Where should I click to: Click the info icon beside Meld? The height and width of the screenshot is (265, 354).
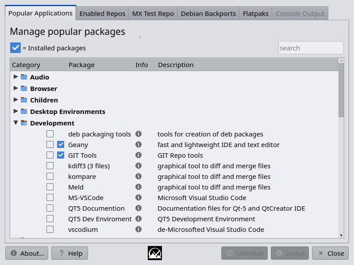139,187
